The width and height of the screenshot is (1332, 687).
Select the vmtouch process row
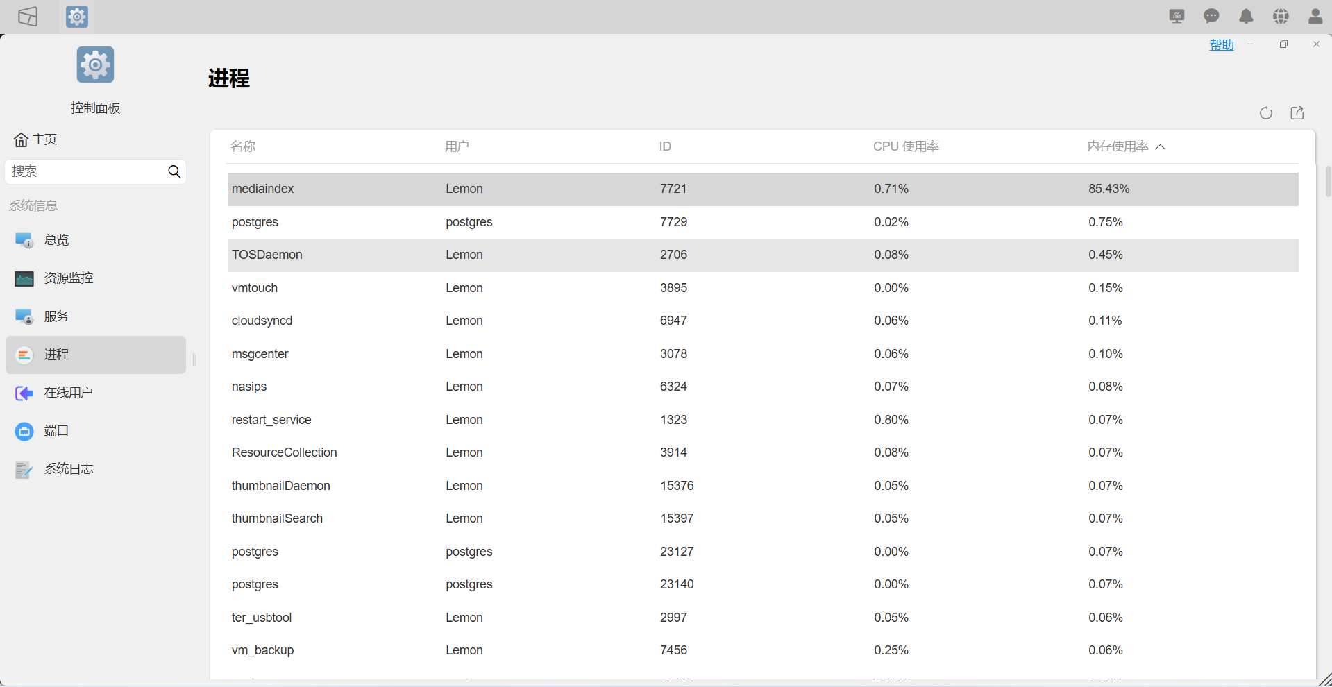tap(763, 288)
